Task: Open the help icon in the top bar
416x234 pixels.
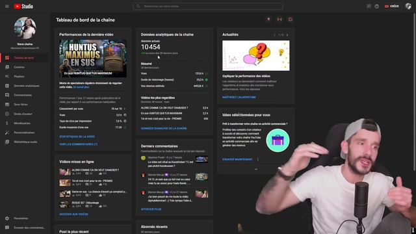Action: 377,6
